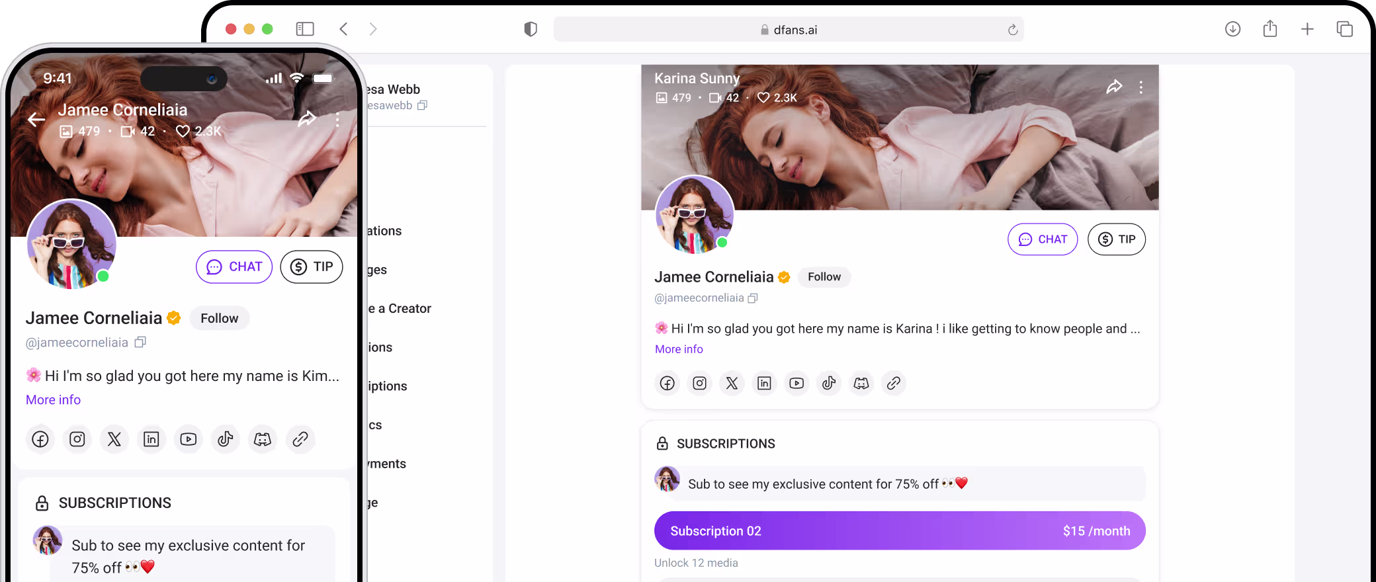This screenshot has height=582, width=1376.
Task: Tap link icon on phone profile
Action: [300, 439]
